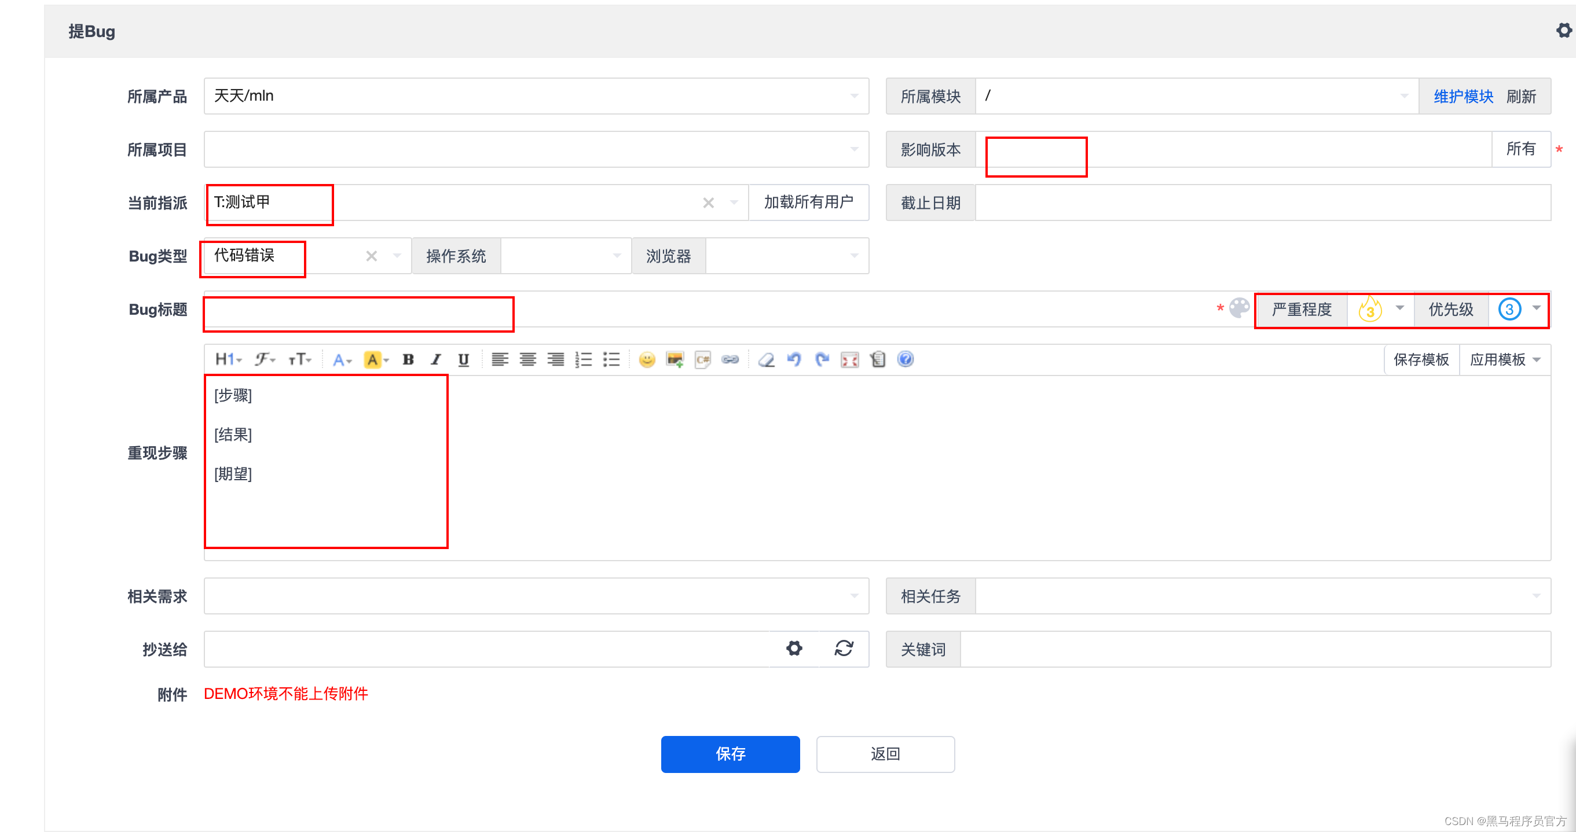Viewport: 1576px width, 832px height.
Task: Toggle fullscreen mode for the editor
Action: coord(849,359)
